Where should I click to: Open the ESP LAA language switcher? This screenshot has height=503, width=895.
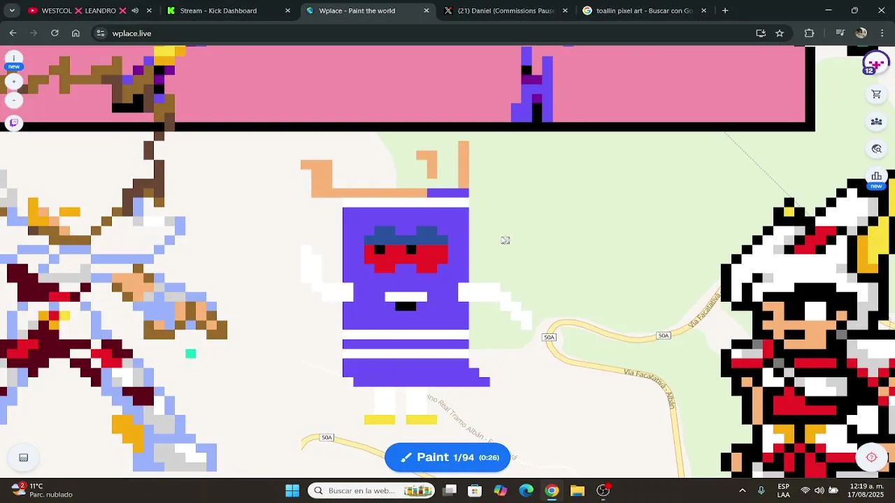(784, 490)
